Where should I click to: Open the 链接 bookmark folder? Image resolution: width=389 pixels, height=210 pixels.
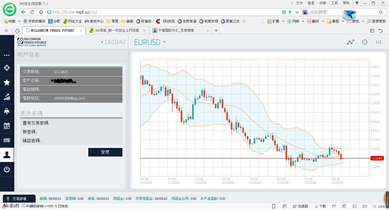[127, 21]
